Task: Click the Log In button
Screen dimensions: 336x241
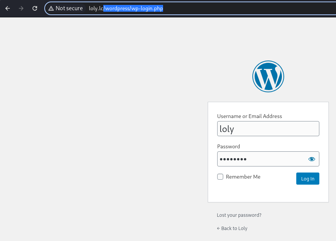Action: 308,179
